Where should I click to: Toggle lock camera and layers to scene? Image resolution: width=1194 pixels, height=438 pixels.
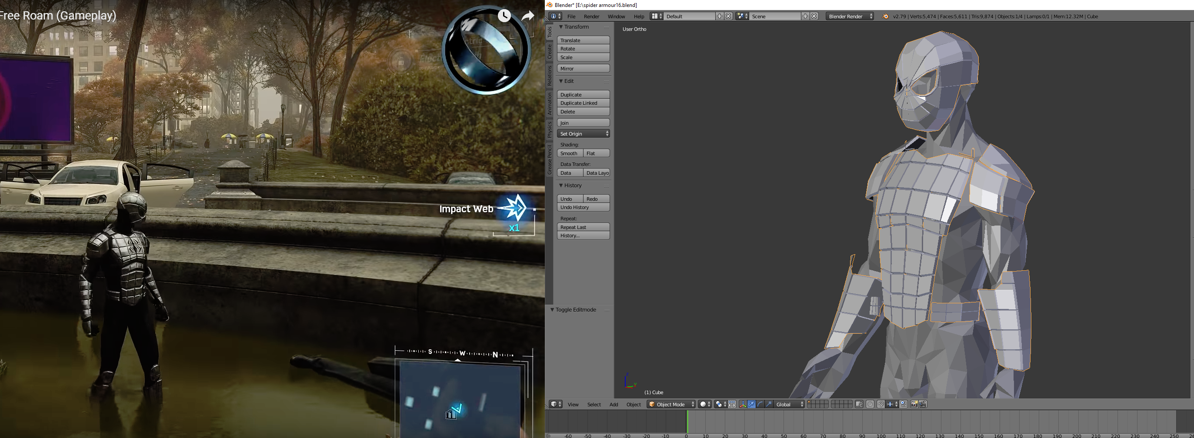point(859,404)
